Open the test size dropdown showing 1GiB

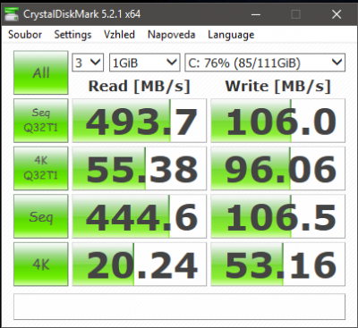click(145, 63)
